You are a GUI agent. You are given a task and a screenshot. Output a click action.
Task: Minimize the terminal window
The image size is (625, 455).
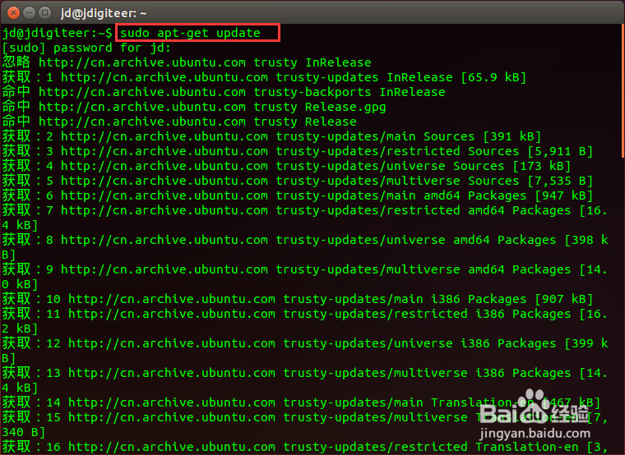click(29, 13)
